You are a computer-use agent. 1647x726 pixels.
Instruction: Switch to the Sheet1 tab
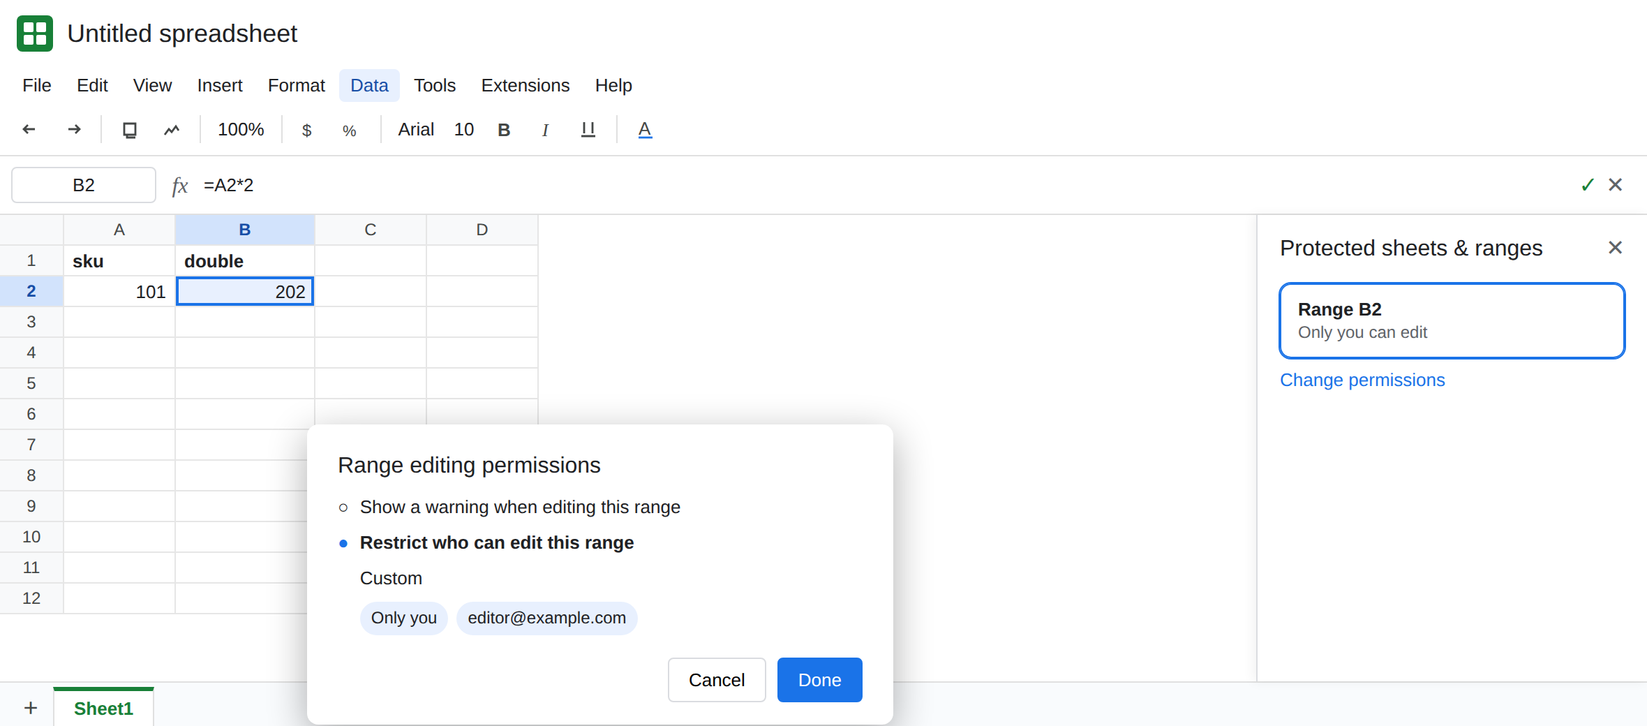pos(103,708)
